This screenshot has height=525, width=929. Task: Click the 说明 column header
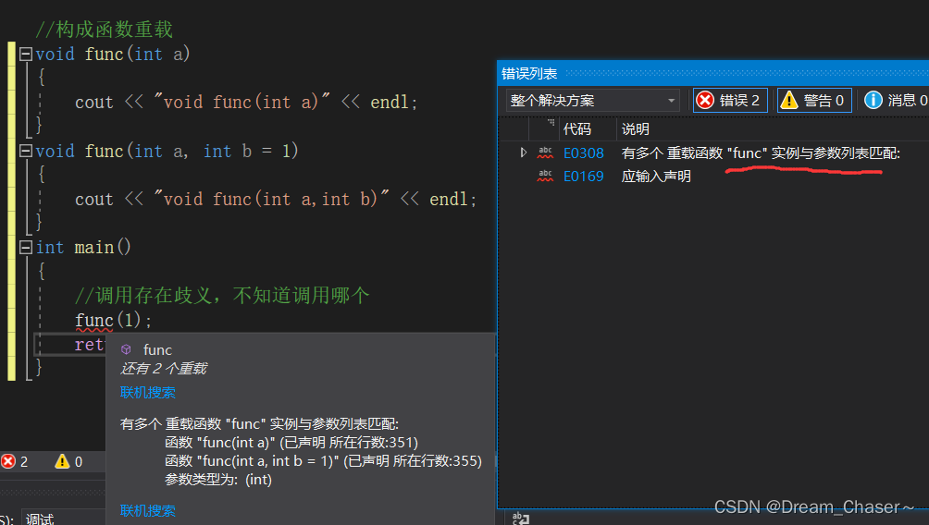(x=636, y=129)
